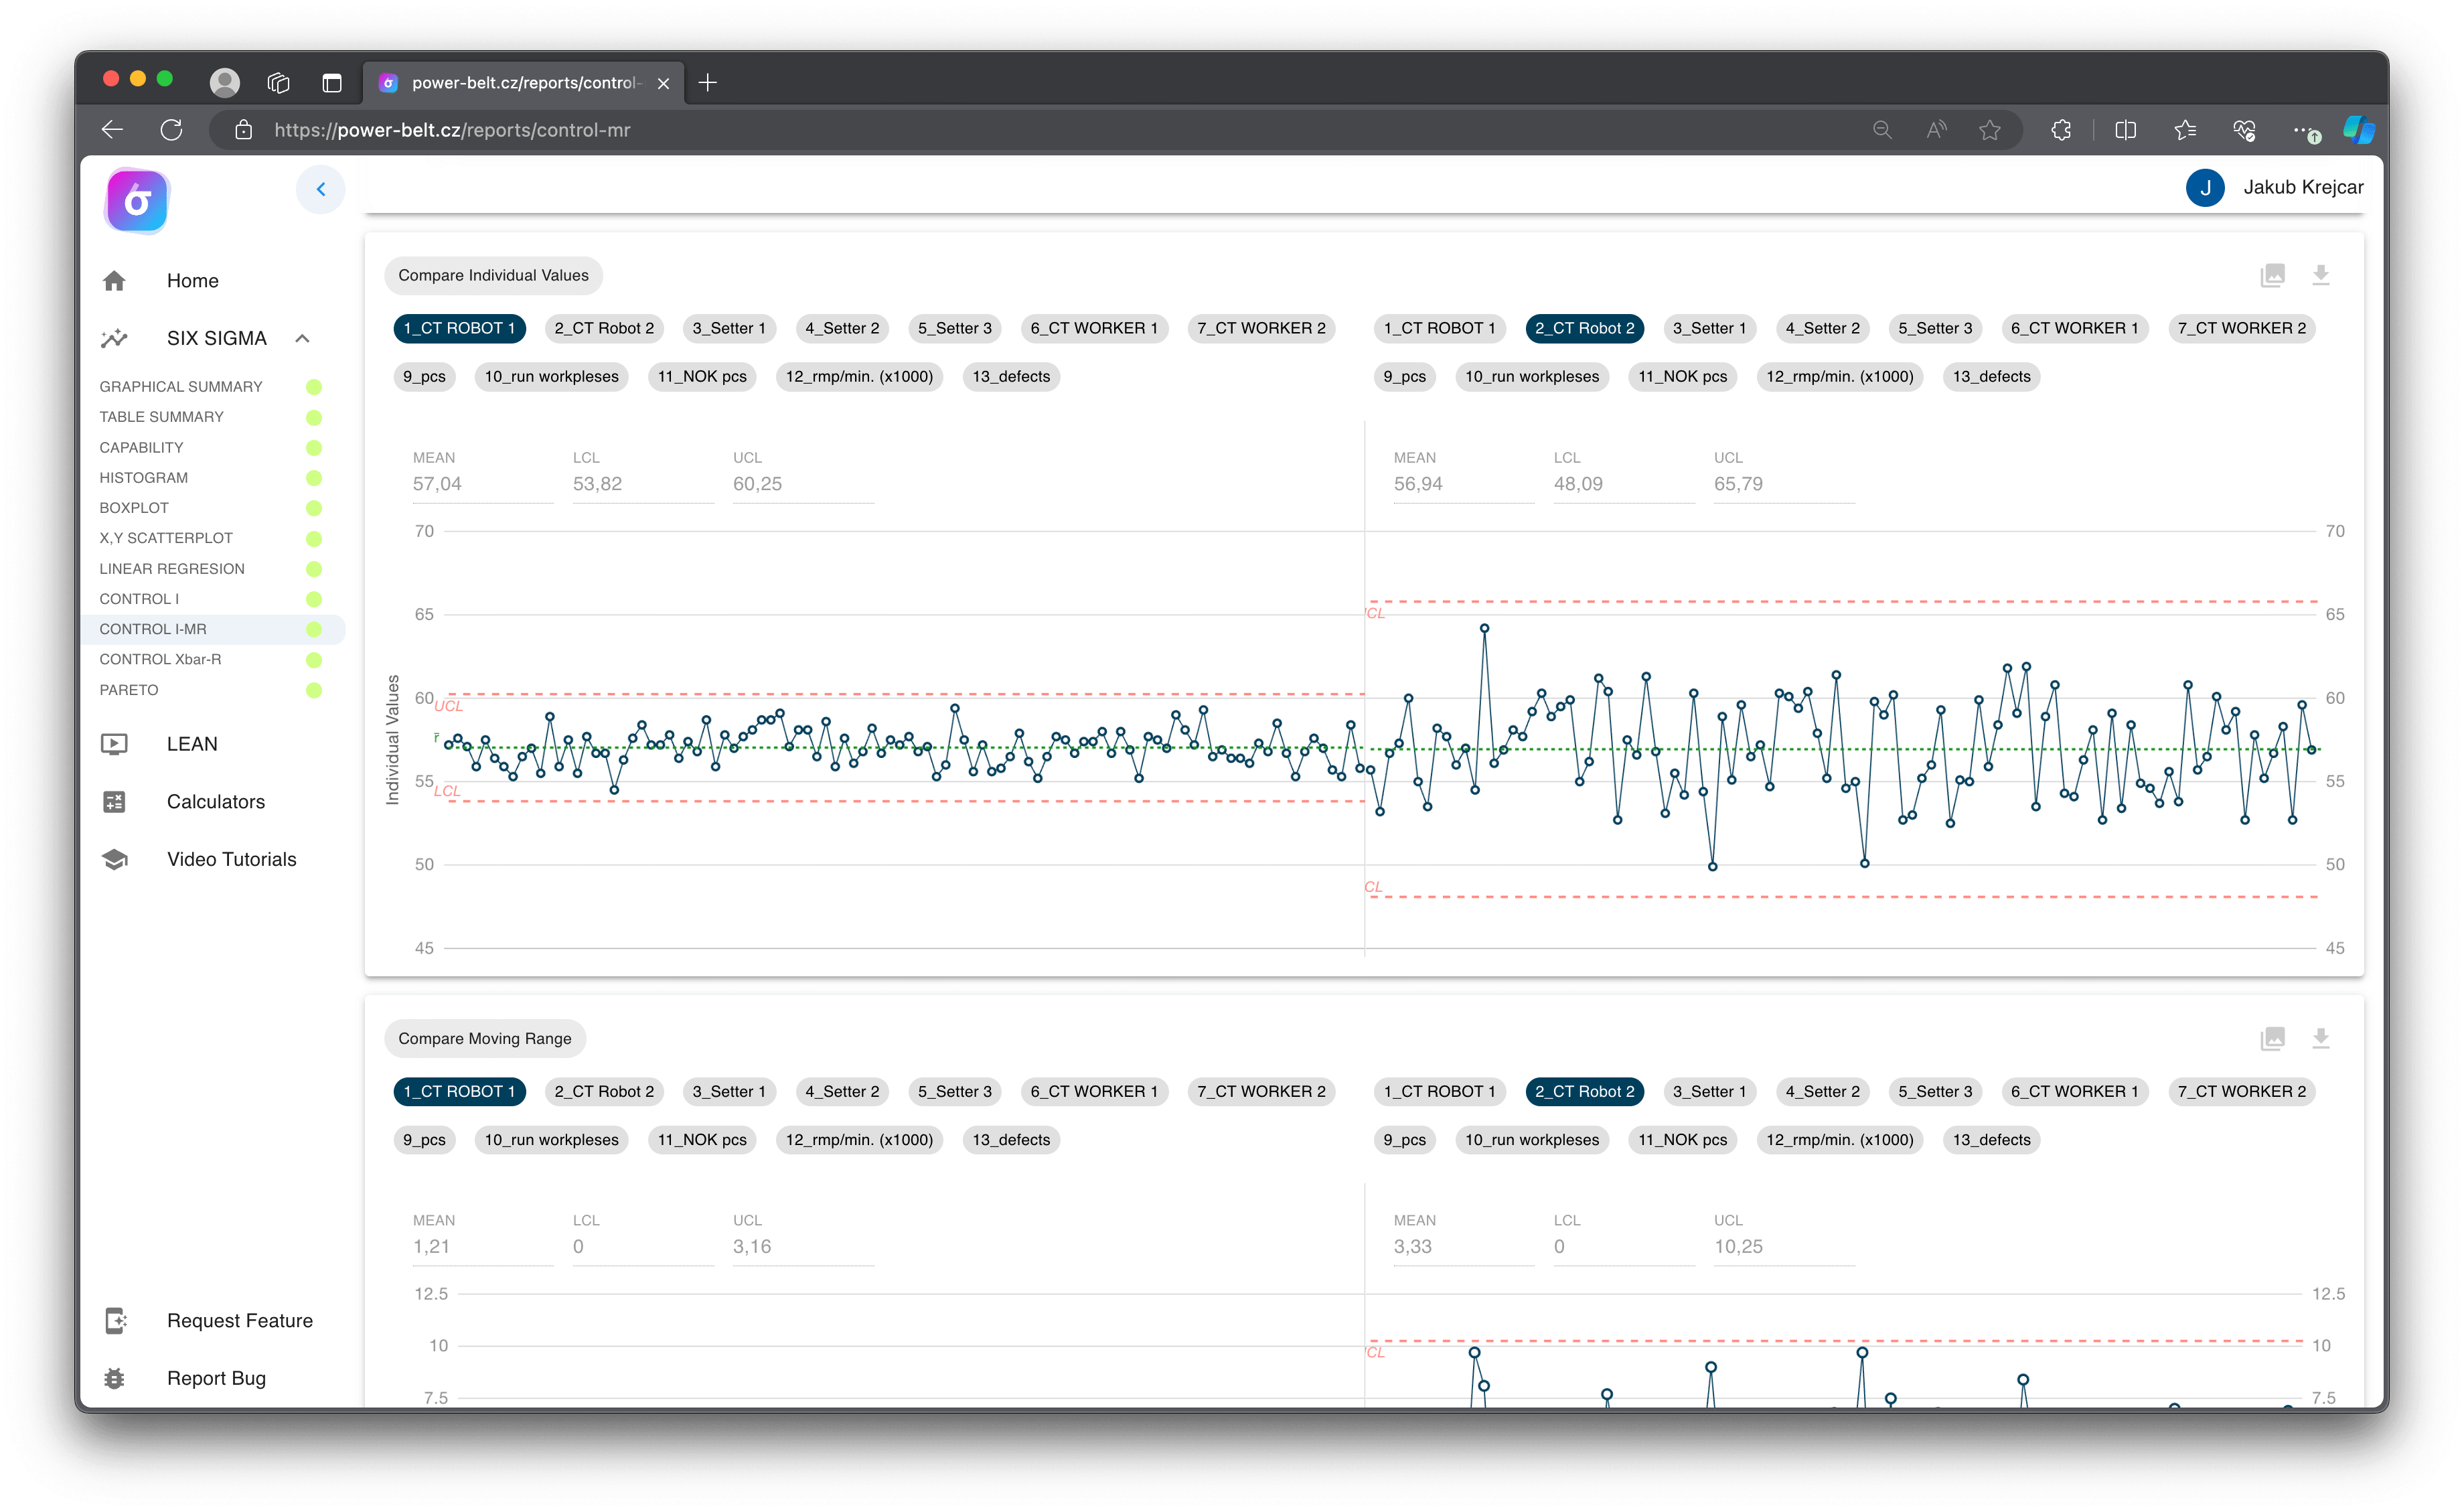
Task: Download the Compare Moving Range chart
Action: pyautogui.click(x=2320, y=1038)
